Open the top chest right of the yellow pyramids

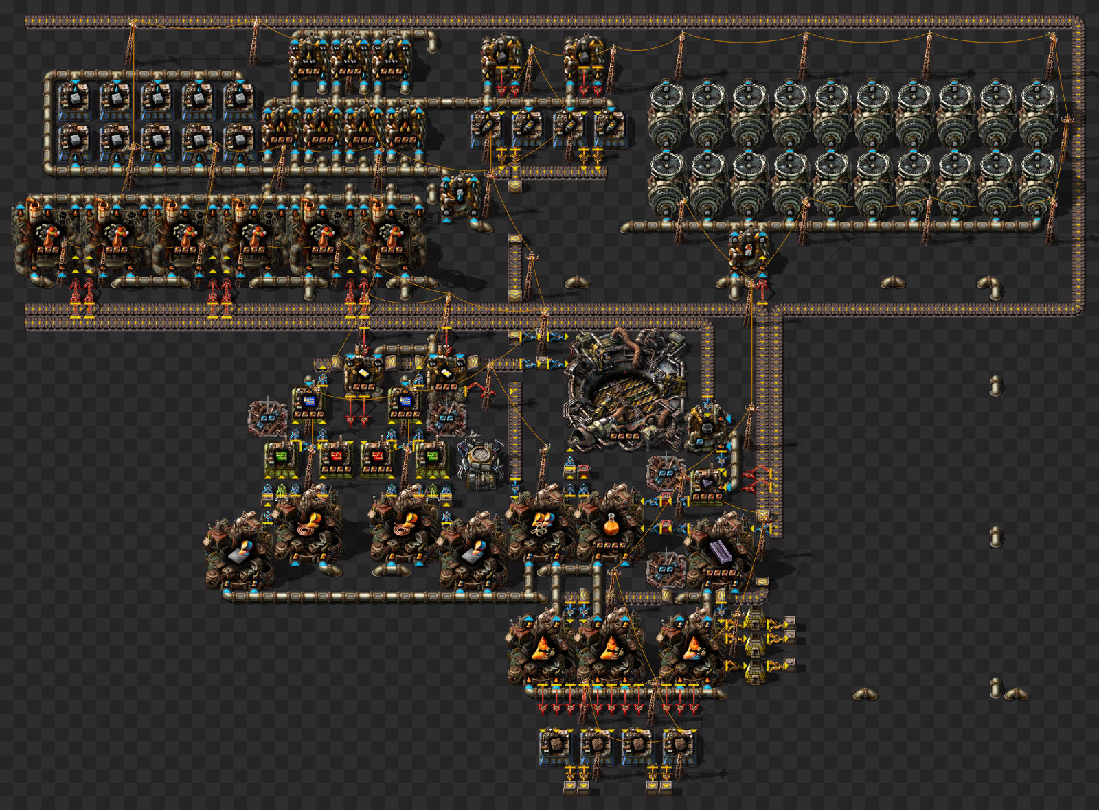(790, 623)
